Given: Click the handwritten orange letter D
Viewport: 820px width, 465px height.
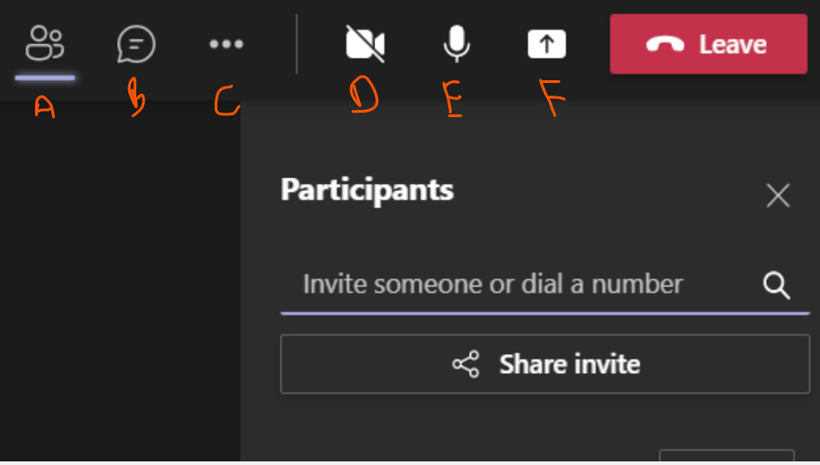Looking at the screenshot, I should [x=364, y=94].
